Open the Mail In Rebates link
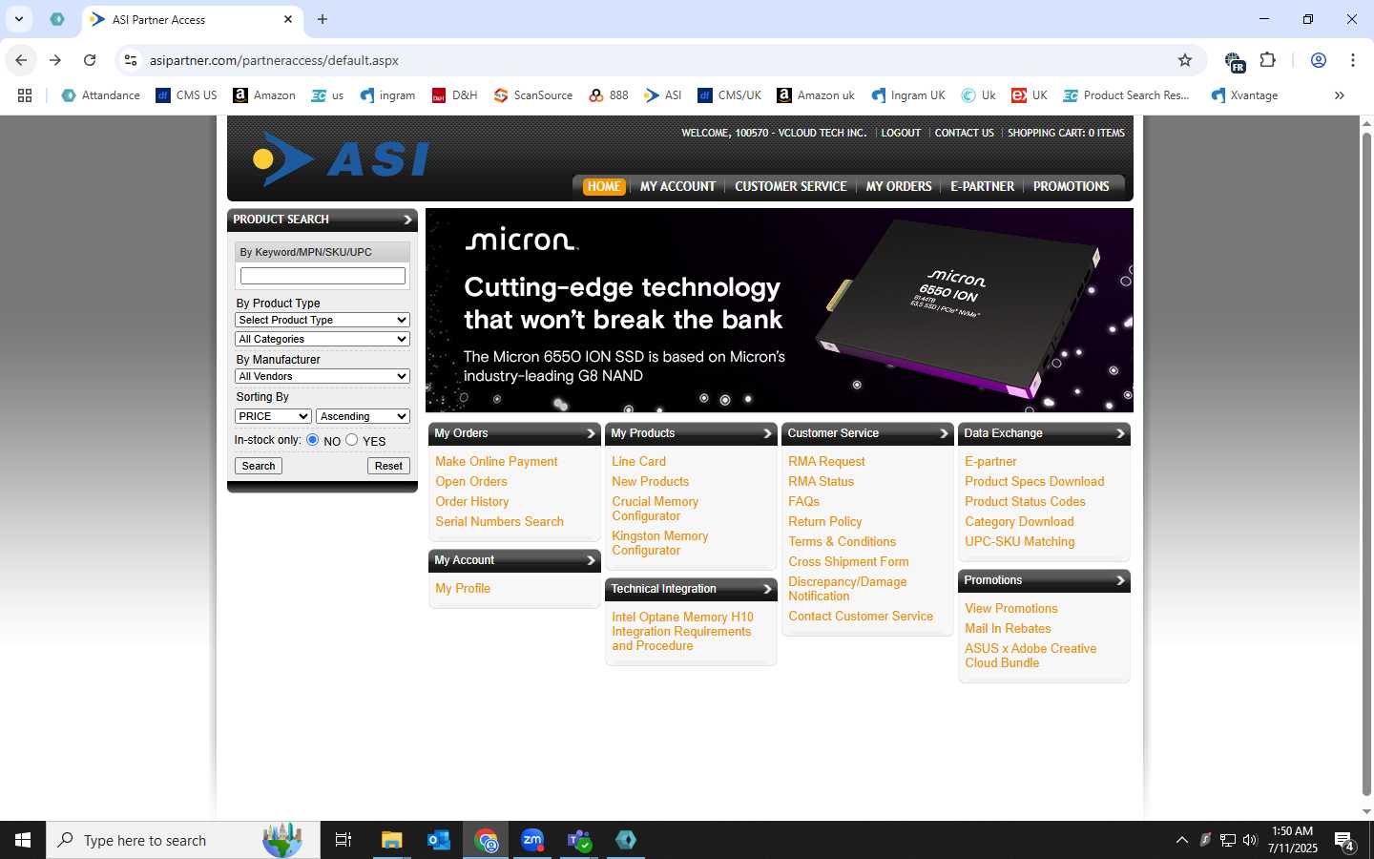 tap(1008, 628)
